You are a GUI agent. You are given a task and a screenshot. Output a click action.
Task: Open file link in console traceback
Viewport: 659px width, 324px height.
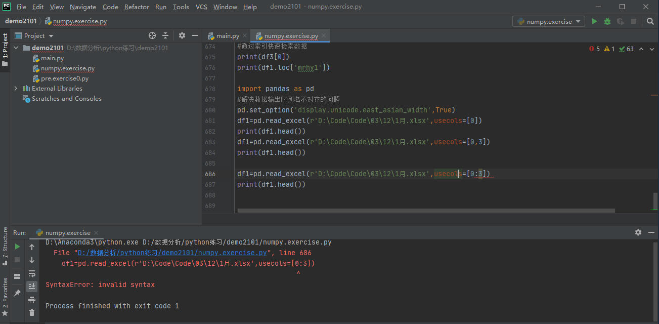point(172,253)
